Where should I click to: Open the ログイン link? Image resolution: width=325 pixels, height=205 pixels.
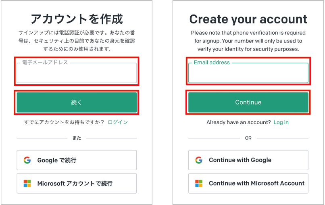[x=118, y=122]
